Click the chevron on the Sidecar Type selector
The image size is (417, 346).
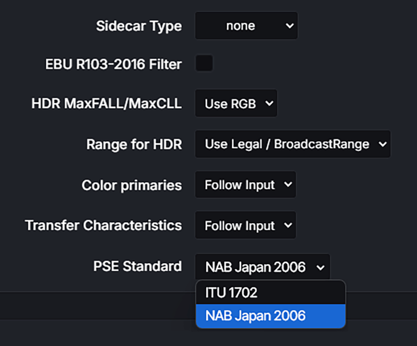coord(290,25)
